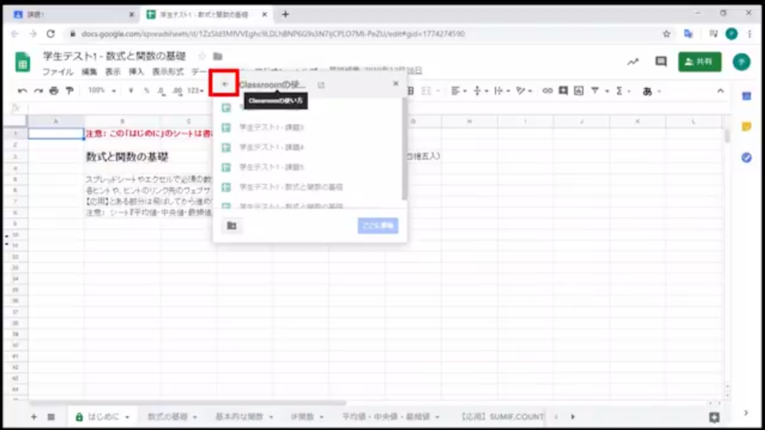This screenshot has height=430, width=765.
Task: Go back using the move dialog's arrow
Action: 224,84
